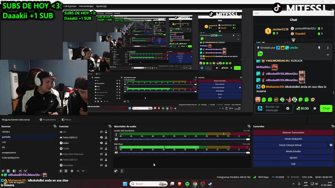Open the Windows Start menu
Image resolution: width=335 pixels, height=188 pixels.
125,184
